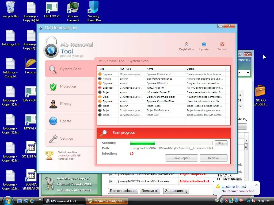The height and width of the screenshot is (205, 274).
Task: Click the Type column header
Action: pyautogui.click(x=108, y=69)
